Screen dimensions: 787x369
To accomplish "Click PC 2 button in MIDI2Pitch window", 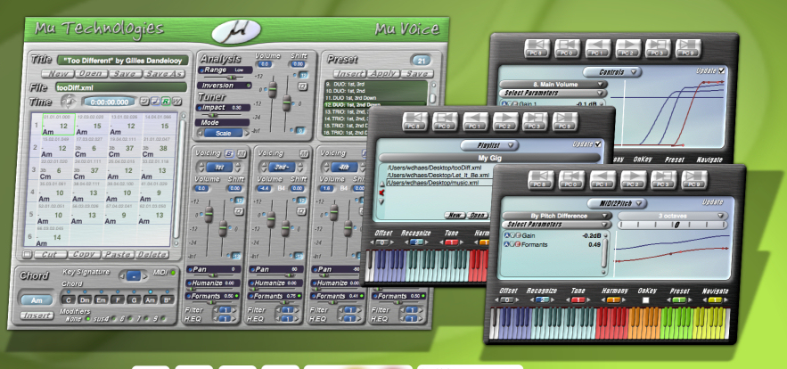I will (x=633, y=180).
